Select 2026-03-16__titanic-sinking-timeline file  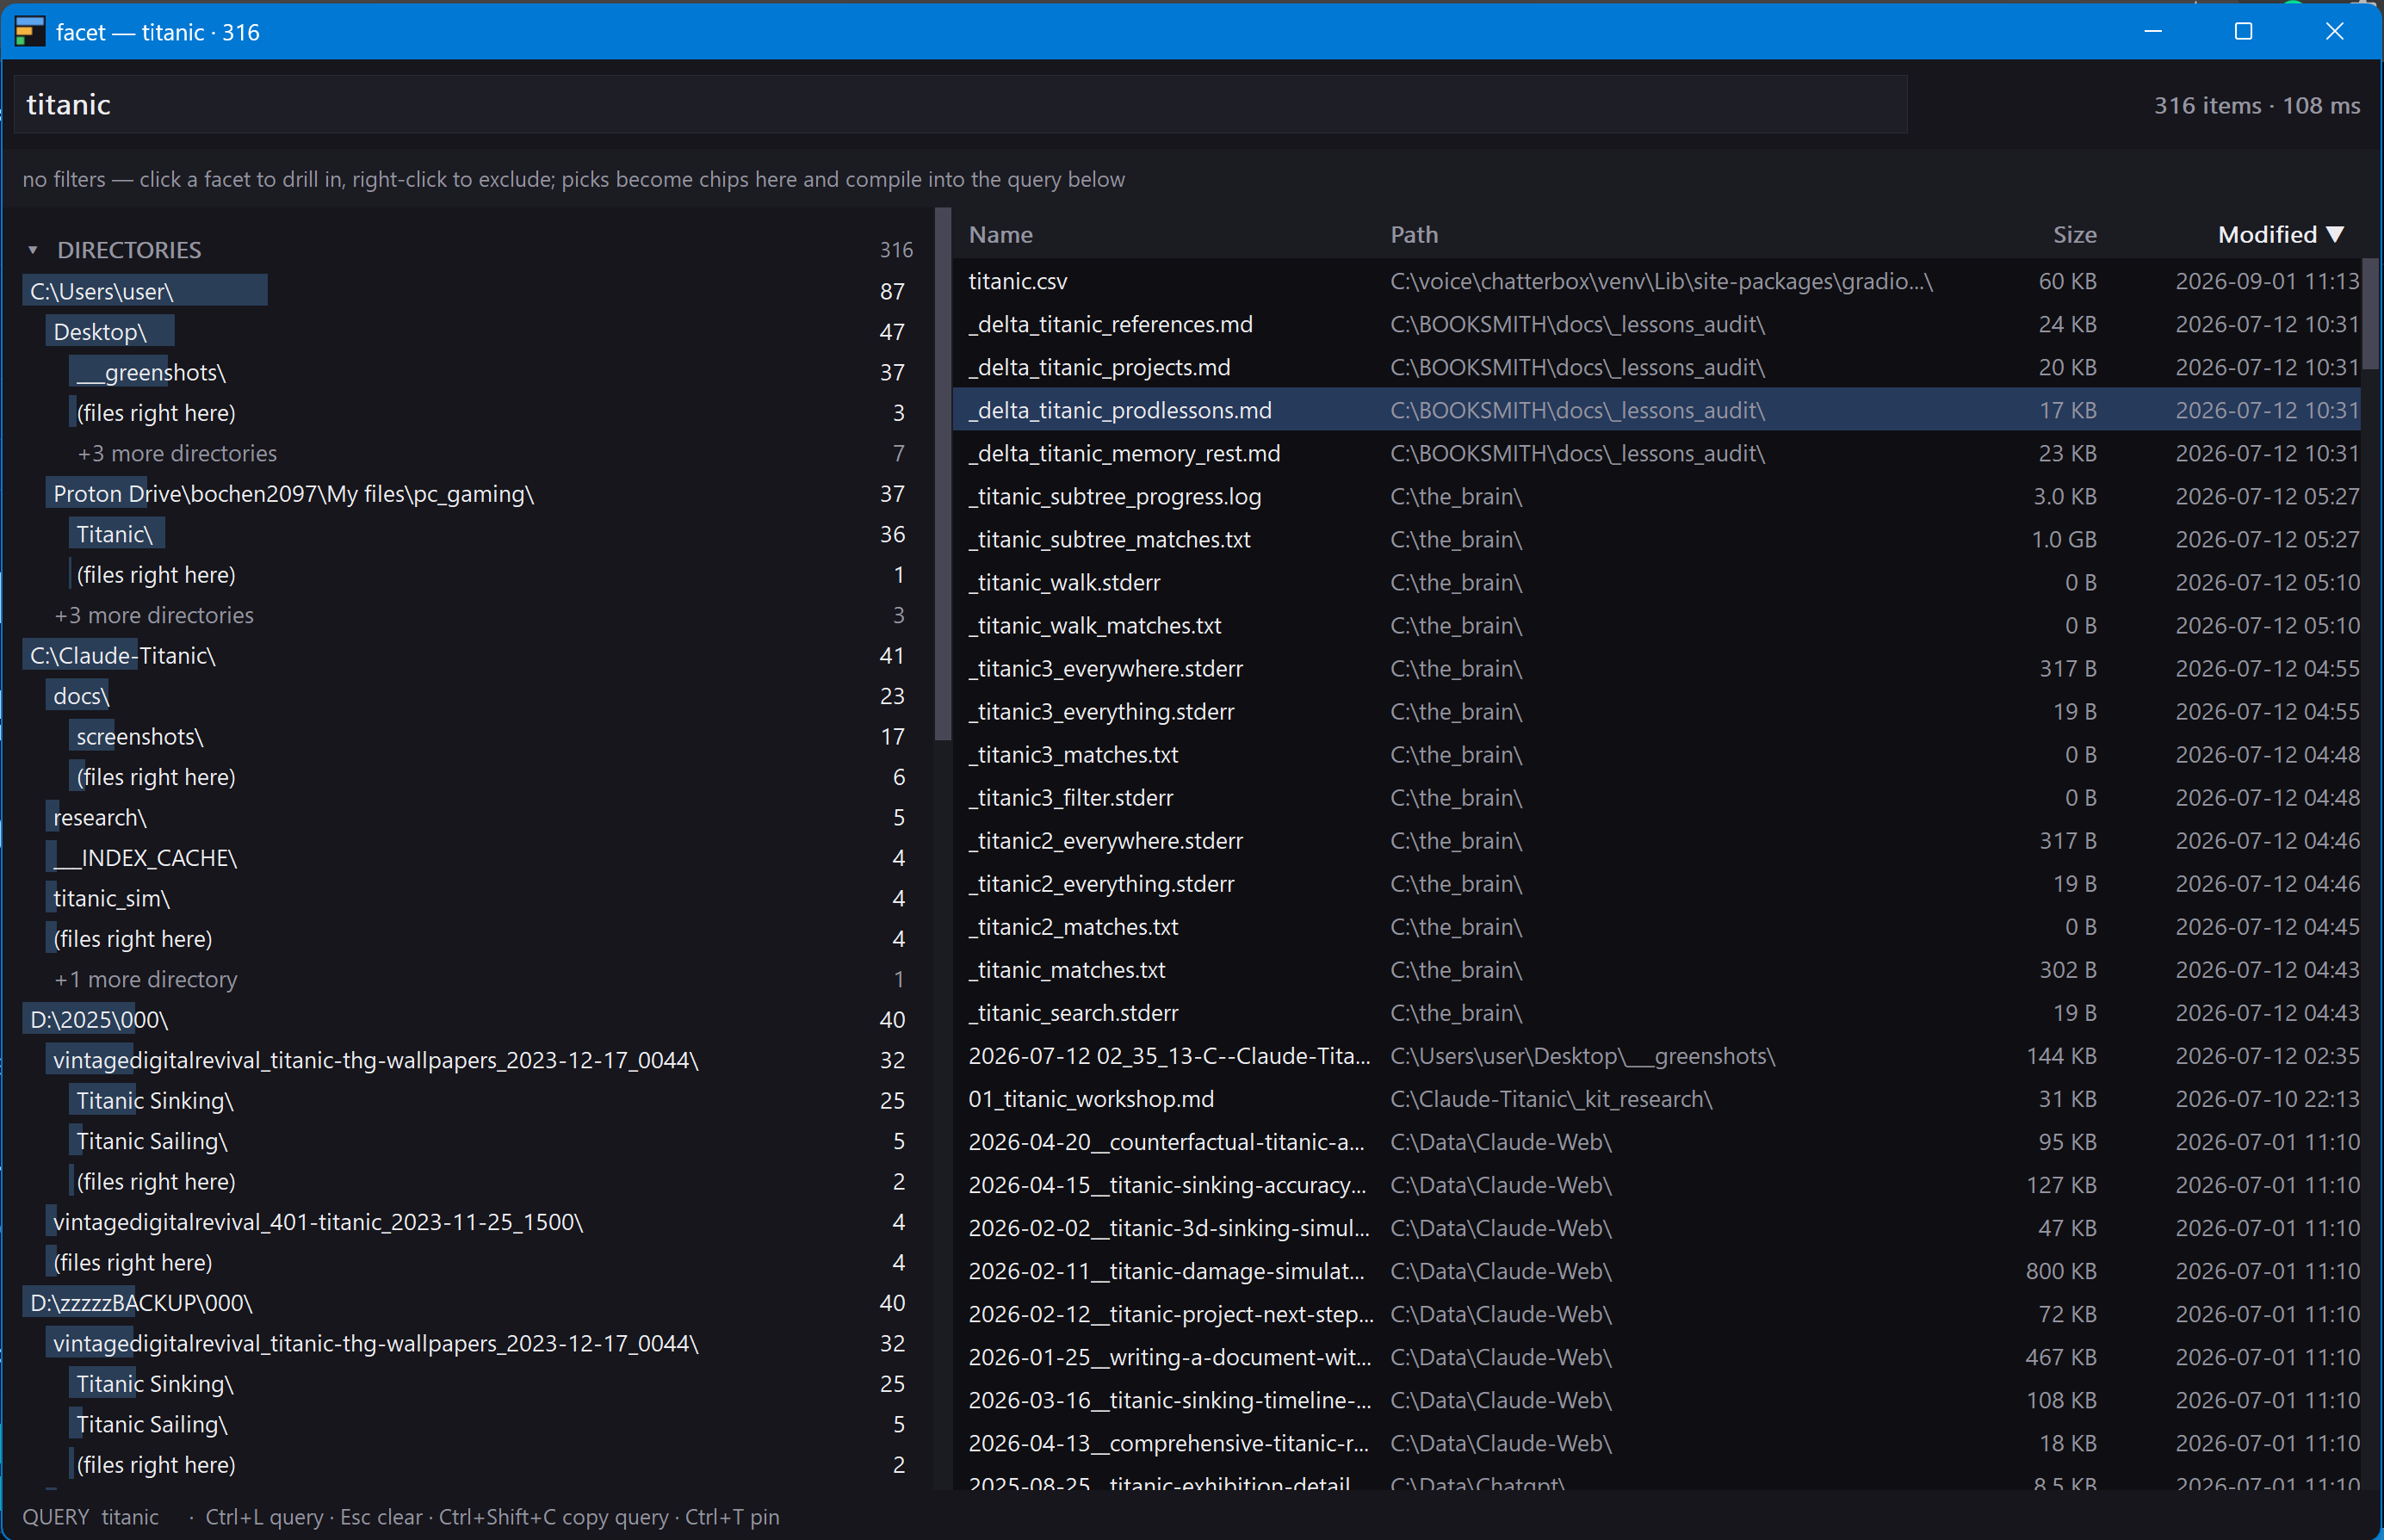point(1657,1399)
